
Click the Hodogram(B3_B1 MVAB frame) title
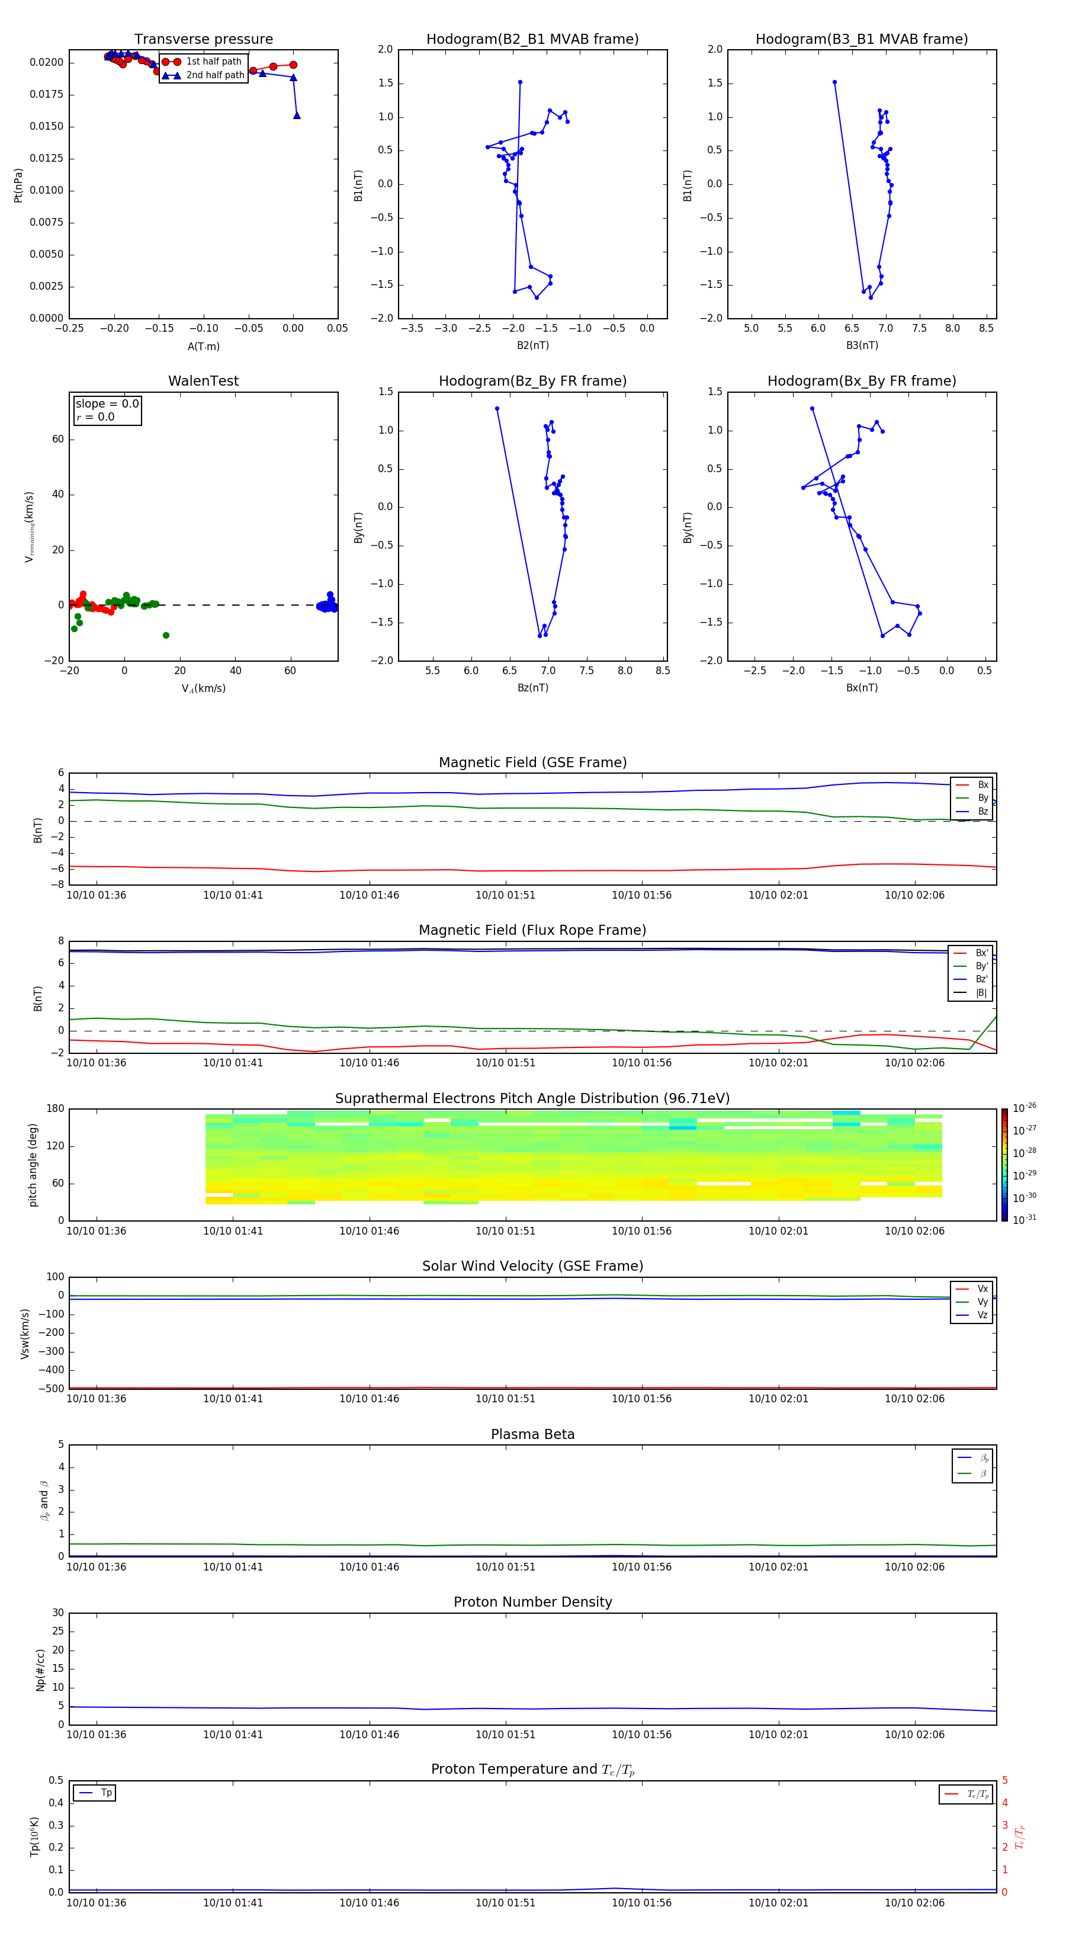tap(861, 40)
